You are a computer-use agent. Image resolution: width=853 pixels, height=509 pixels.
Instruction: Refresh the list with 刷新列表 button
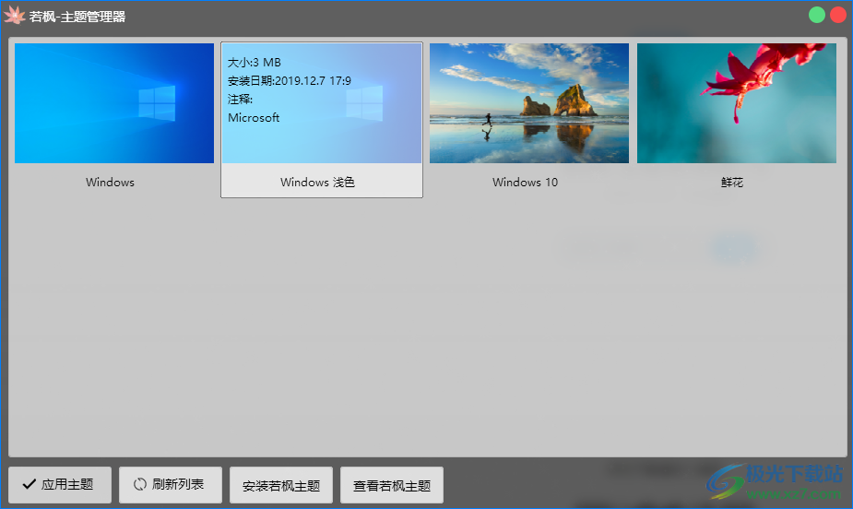click(171, 484)
